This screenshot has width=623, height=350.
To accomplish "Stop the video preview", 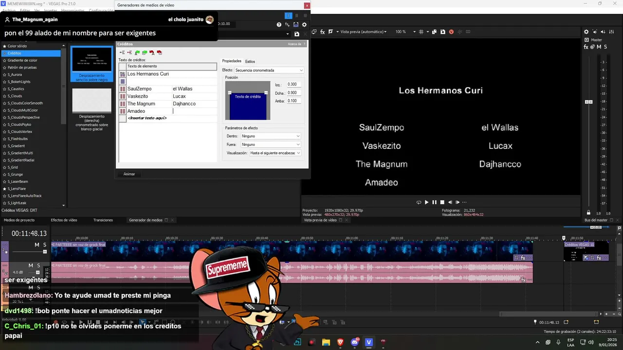I will [442, 202].
